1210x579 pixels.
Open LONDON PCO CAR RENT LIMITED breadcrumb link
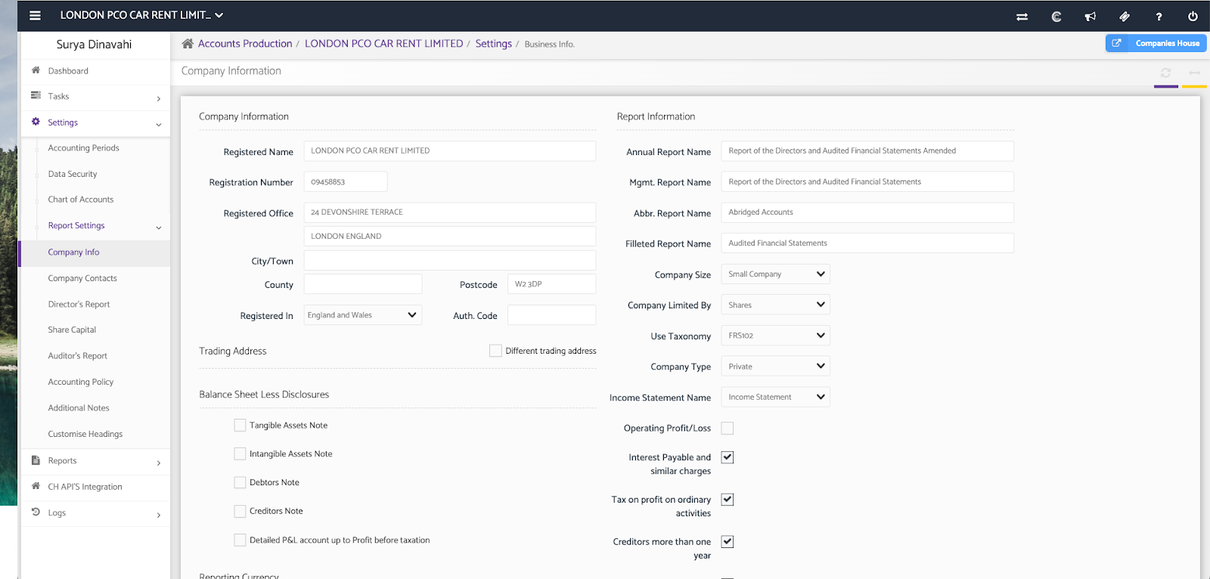click(x=383, y=44)
